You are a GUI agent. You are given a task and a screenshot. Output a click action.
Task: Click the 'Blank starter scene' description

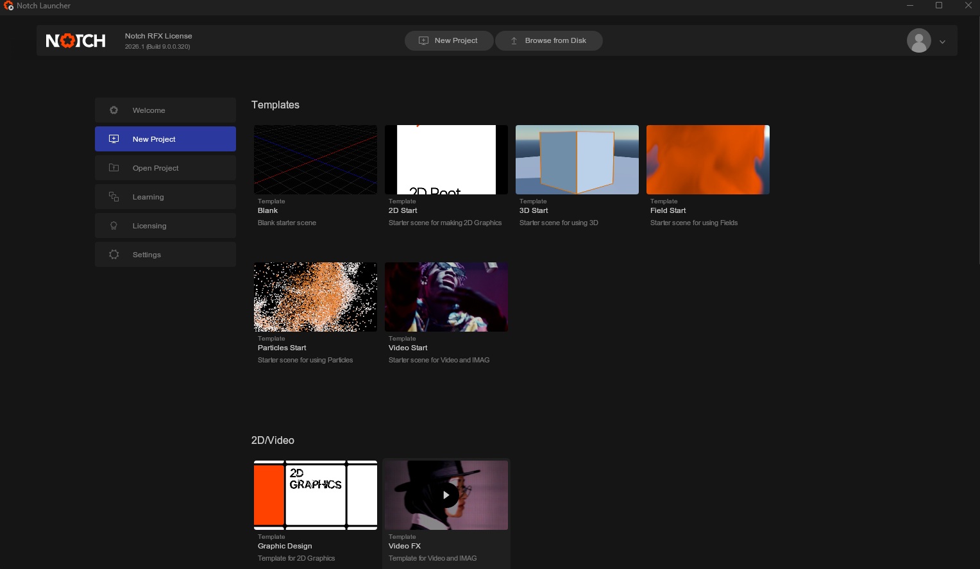(287, 223)
